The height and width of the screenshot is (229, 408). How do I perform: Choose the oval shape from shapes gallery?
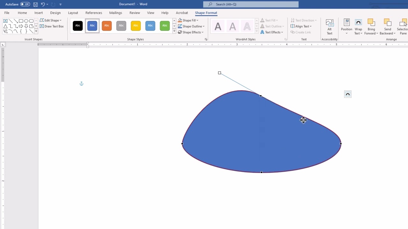(x=26, y=21)
